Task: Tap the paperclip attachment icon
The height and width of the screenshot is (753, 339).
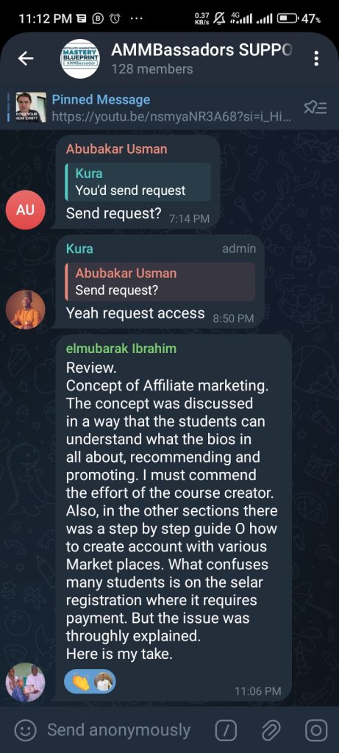Action: pos(271,730)
